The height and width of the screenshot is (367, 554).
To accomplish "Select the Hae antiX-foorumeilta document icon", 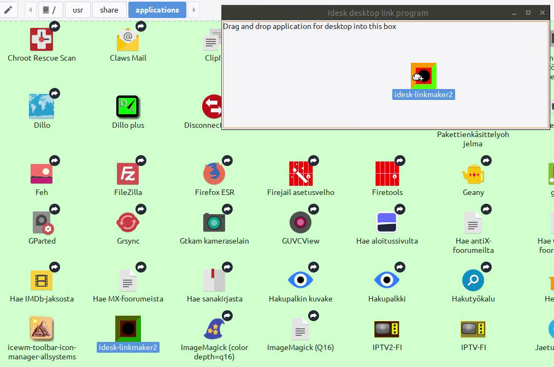I will (x=473, y=222).
